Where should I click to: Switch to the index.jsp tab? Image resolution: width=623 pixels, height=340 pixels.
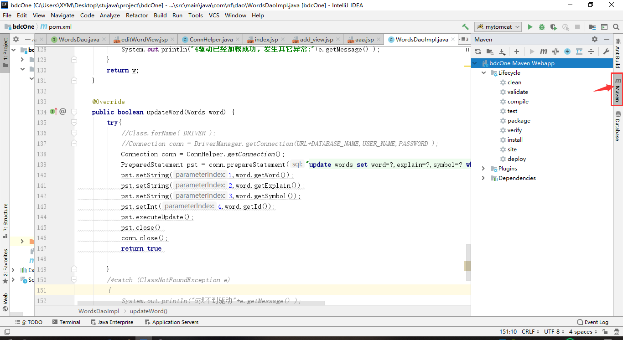point(266,40)
